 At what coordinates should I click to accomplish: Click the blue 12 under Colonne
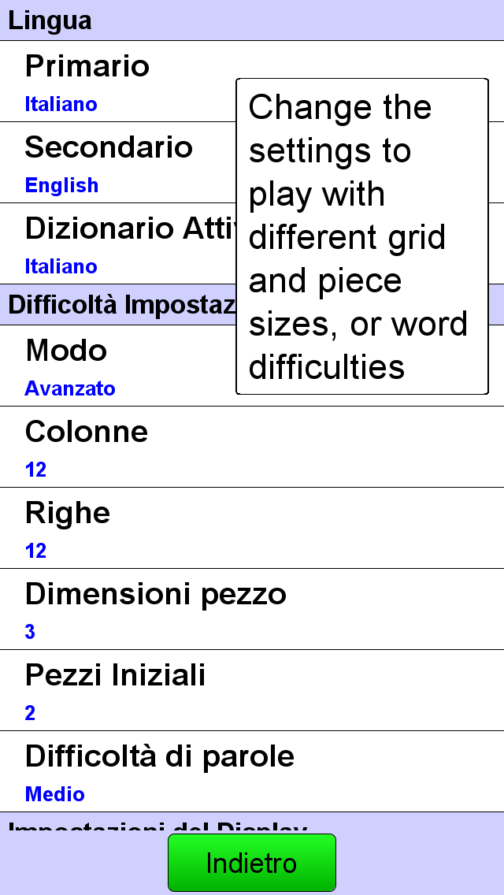coord(35,470)
